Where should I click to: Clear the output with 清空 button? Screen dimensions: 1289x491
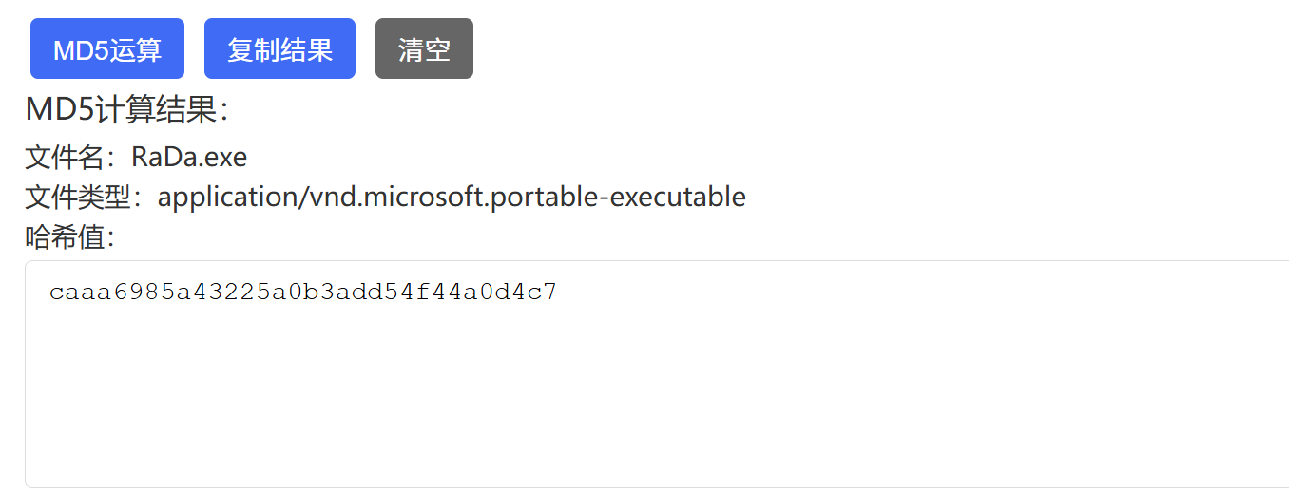click(424, 49)
